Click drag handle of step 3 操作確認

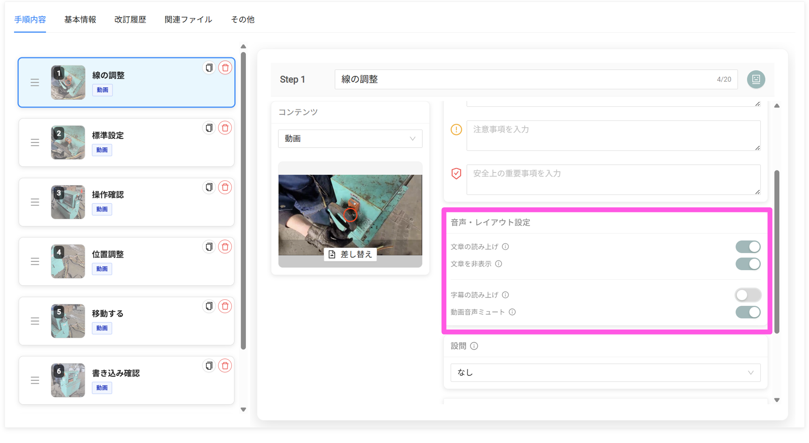click(x=35, y=202)
